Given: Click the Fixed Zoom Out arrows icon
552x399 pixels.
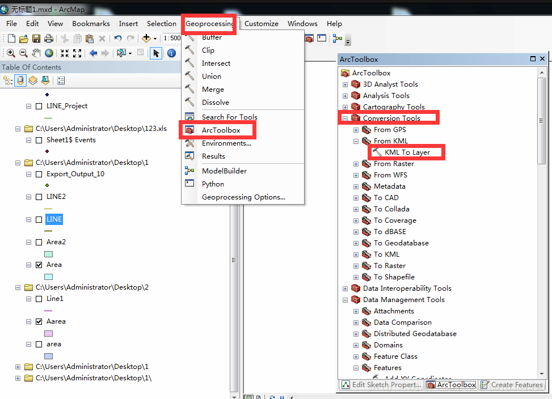Looking at the screenshot, I should [77, 53].
